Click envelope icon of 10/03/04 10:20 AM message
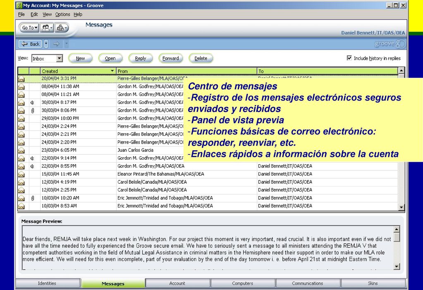This screenshot has height=290, width=423. click(x=22, y=198)
